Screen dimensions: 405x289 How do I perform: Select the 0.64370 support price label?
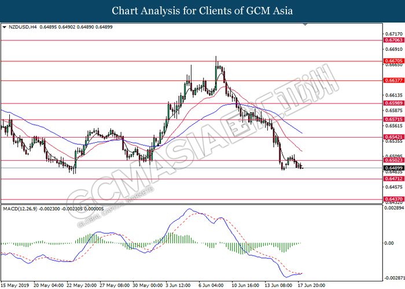coord(393,199)
